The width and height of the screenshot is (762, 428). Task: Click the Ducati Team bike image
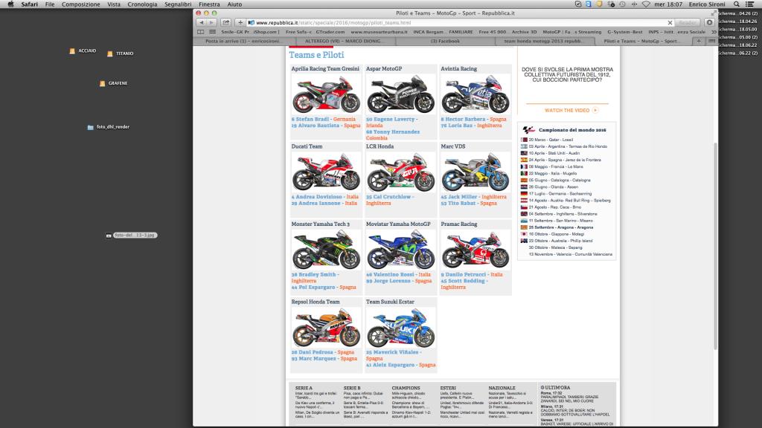point(326,172)
